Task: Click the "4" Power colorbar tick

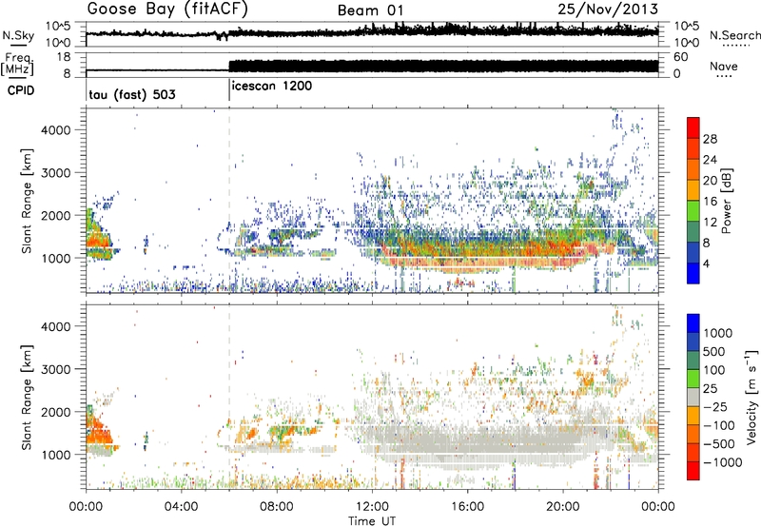Action: tap(706, 263)
